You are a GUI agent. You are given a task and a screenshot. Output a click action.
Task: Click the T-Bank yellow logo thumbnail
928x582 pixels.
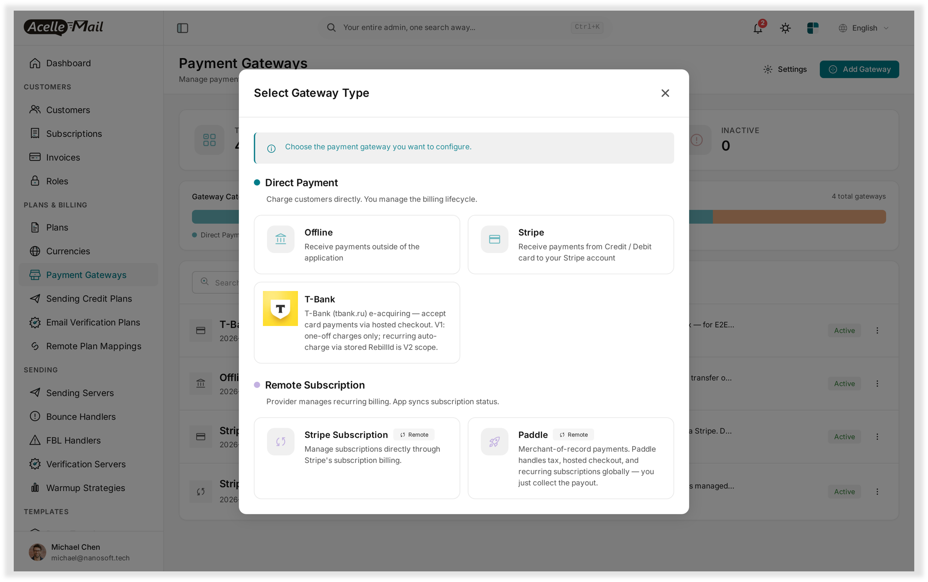click(280, 308)
